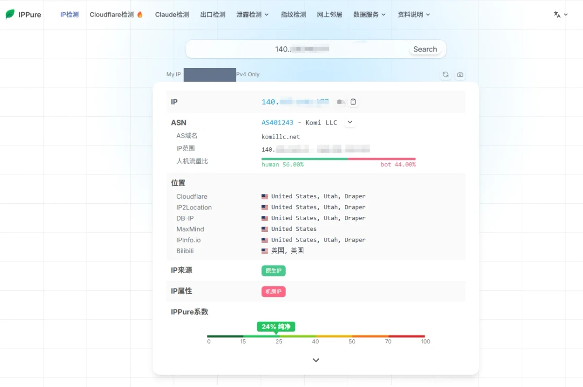The image size is (583, 387).
Task: Expand the ASN details chevron
Action: pos(350,123)
